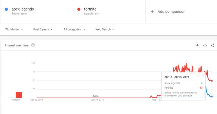Click the blue apex legends endpoint dot
This screenshot has height=114, width=217.
tap(212, 97)
